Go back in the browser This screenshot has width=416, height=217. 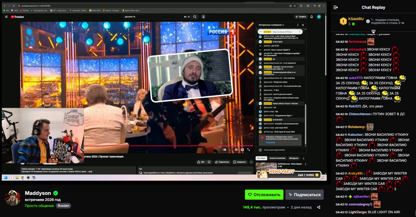[x=5, y=6]
